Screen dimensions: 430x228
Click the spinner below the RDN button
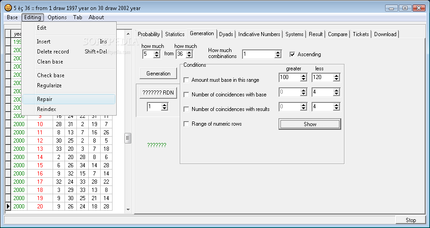coord(165,106)
